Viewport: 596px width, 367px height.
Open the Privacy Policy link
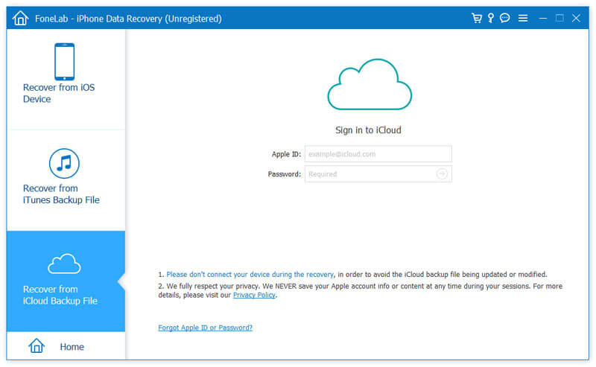tap(254, 296)
